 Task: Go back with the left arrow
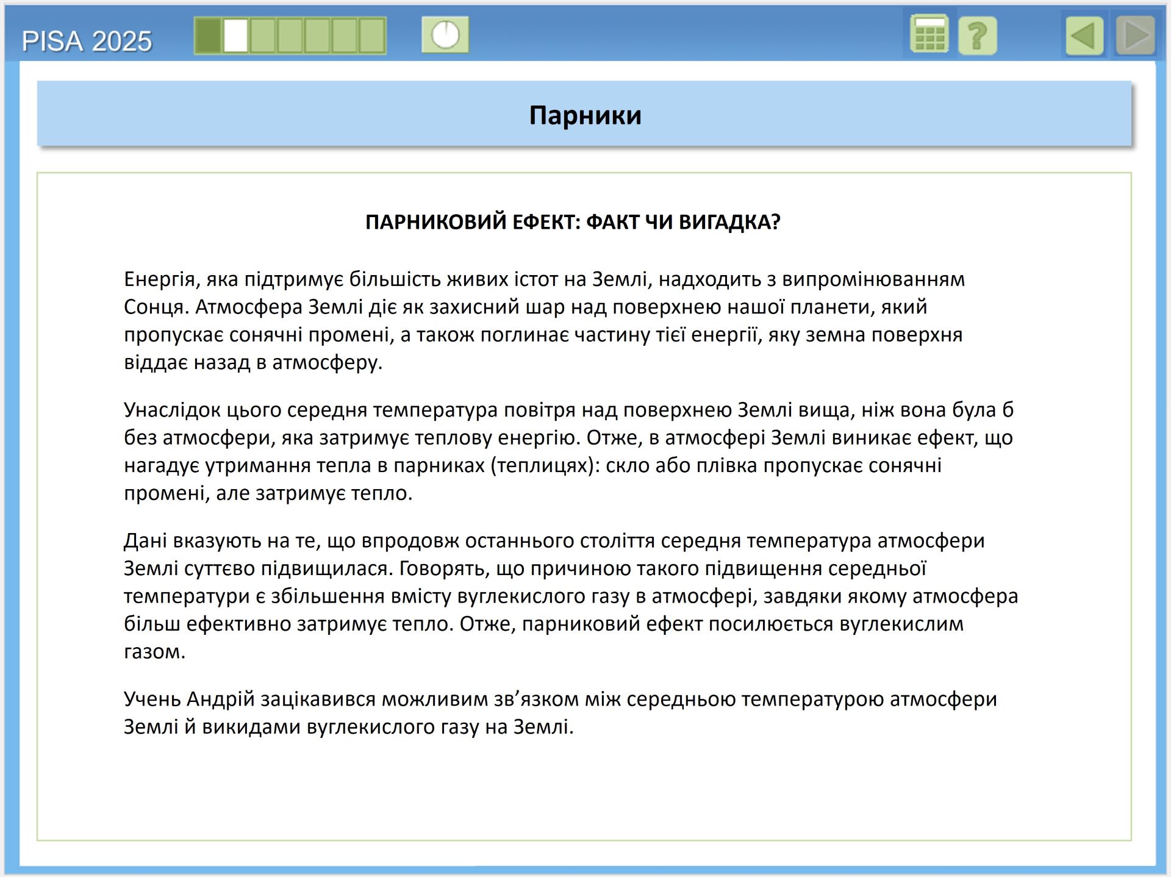click(x=1084, y=36)
